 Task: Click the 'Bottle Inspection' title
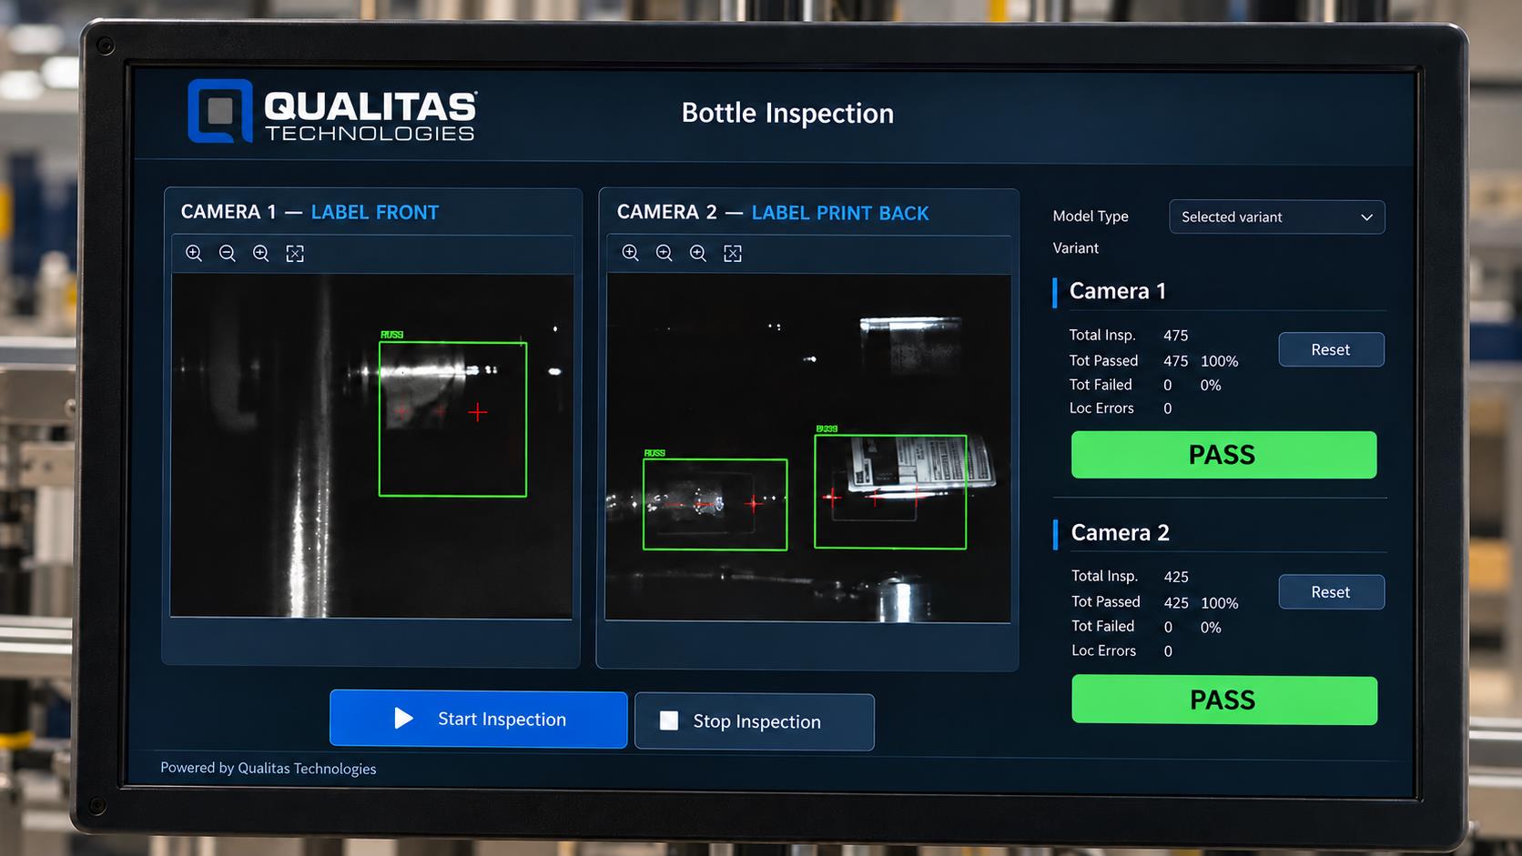pyautogui.click(x=787, y=113)
